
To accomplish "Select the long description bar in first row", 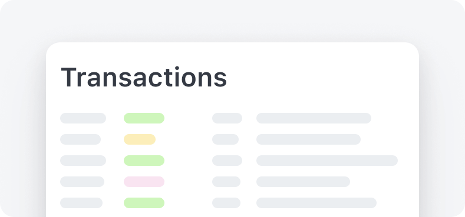I will pos(314,118).
